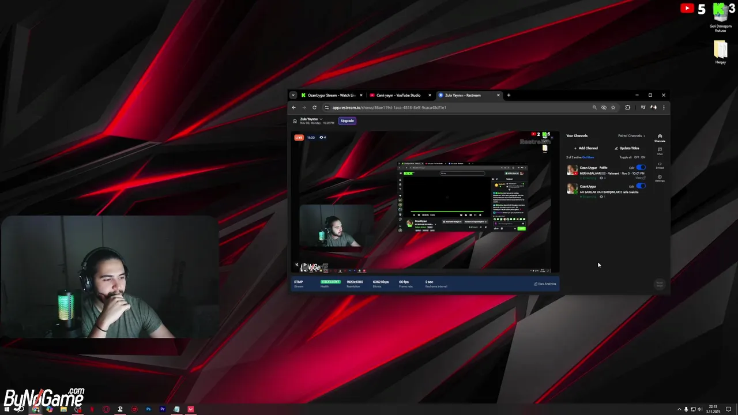Toggle the Ozan Uygur YouTube channel switch

[x=641, y=168]
